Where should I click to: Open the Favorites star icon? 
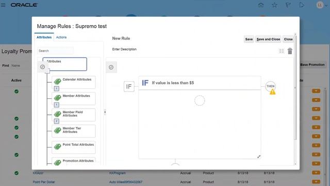click(274, 5)
